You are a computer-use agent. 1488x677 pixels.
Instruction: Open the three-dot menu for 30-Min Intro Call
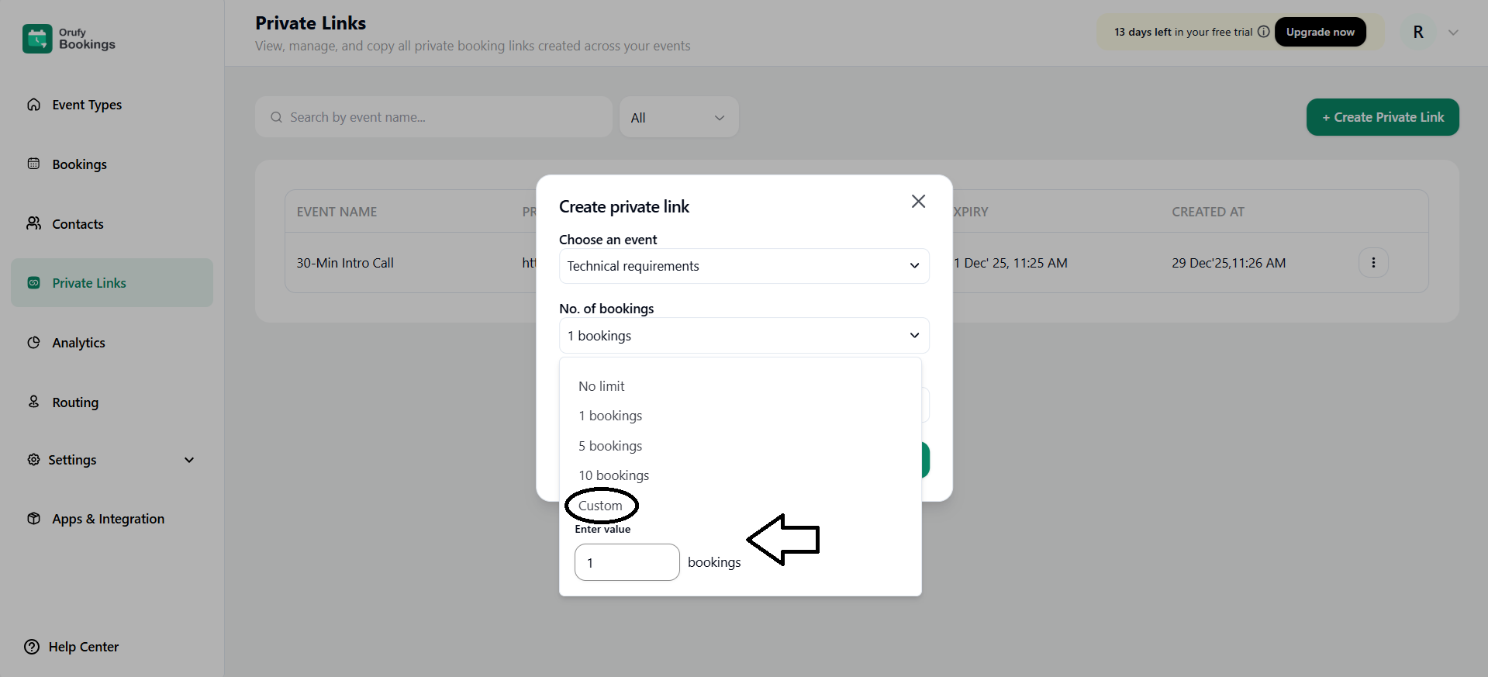pos(1372,263)
